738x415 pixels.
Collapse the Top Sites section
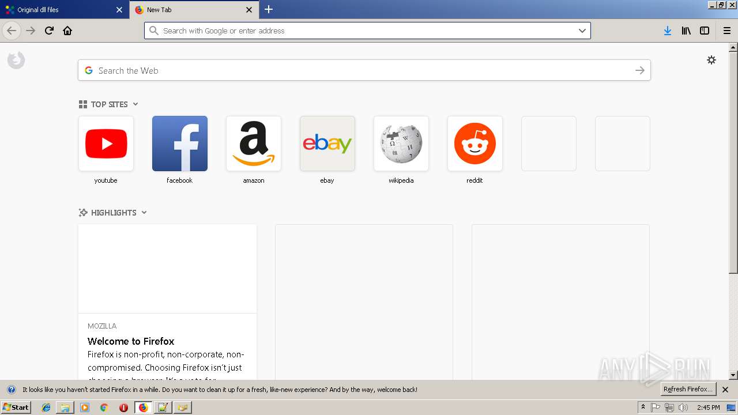click(135, 104)
